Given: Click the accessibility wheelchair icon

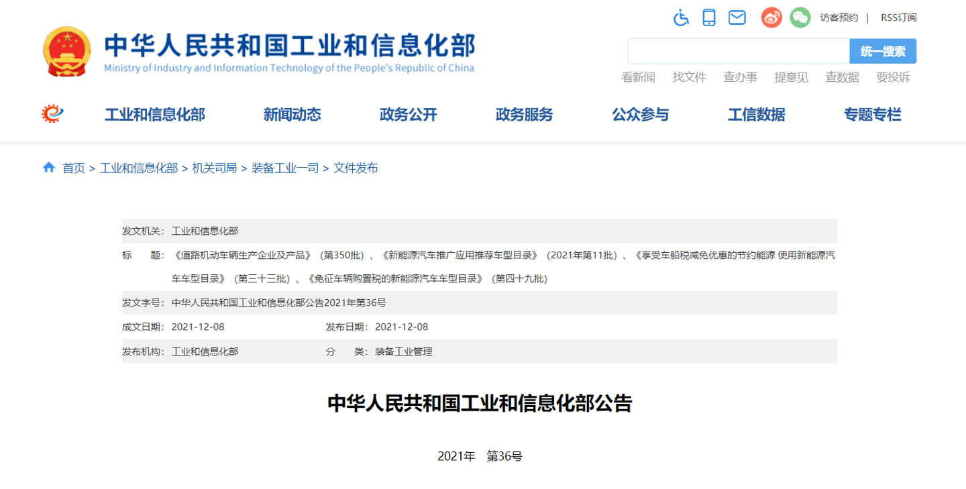Looking at the screenshot, I should (681, 17).
